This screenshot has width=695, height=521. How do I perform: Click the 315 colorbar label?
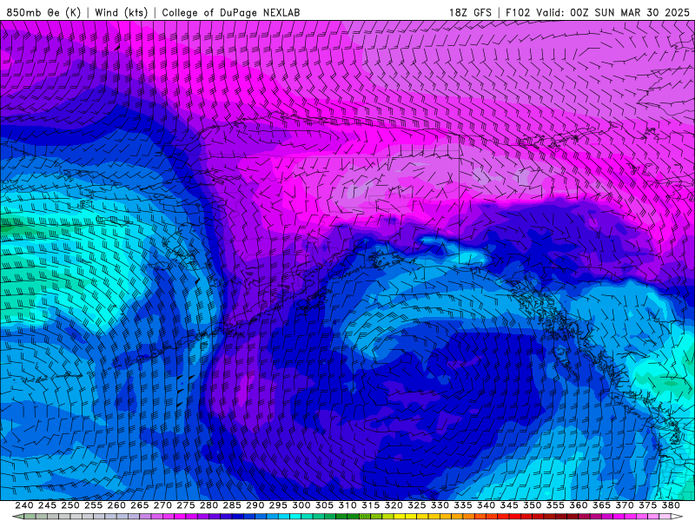point(370,505)
